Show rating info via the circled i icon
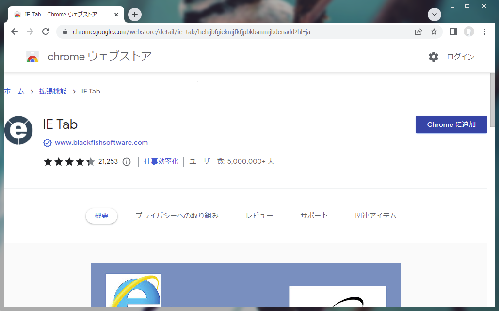499x311 pixels. click(x=127, y=162)
